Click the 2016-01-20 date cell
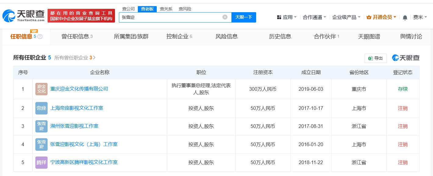Screen dimensions: 433x176 pyautogui.click(x=311, y=144)
